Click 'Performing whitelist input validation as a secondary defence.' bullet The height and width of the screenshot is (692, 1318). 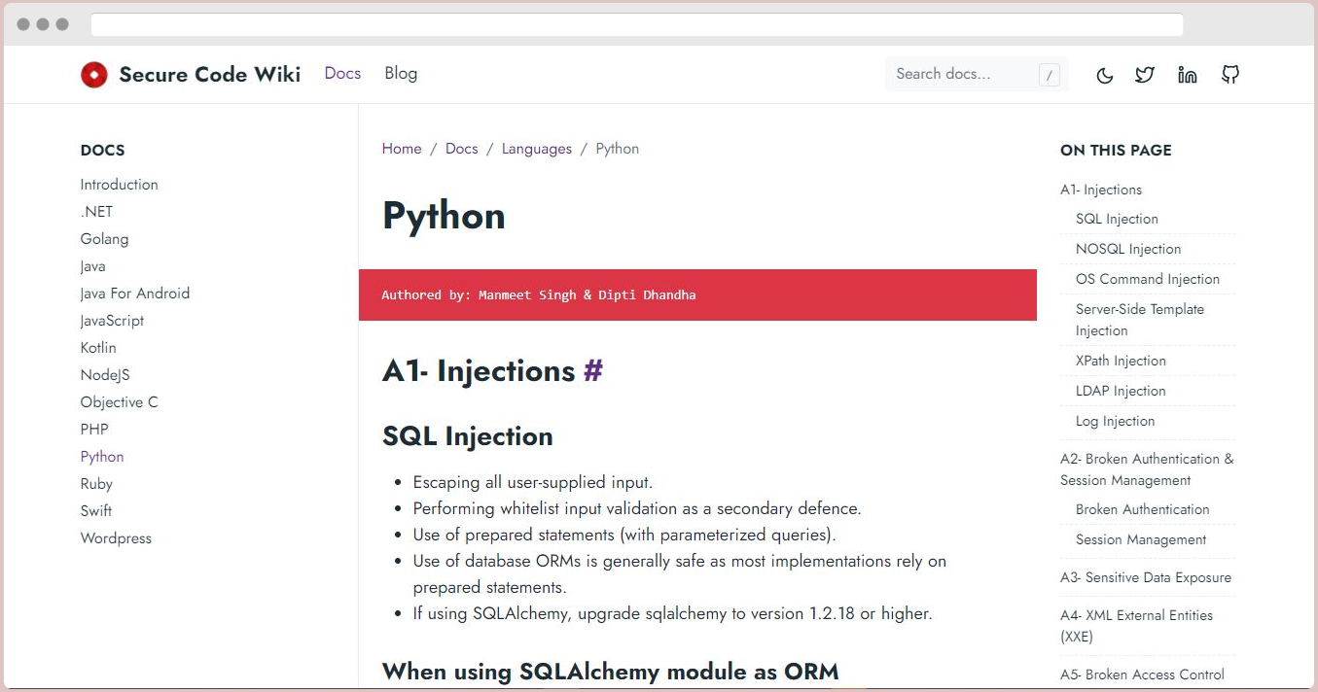(637, 508)
